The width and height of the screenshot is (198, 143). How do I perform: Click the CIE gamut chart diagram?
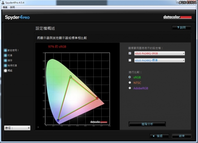point(77,89)
